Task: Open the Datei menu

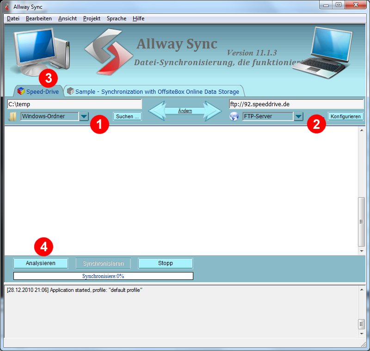Action: click(13, 18)
